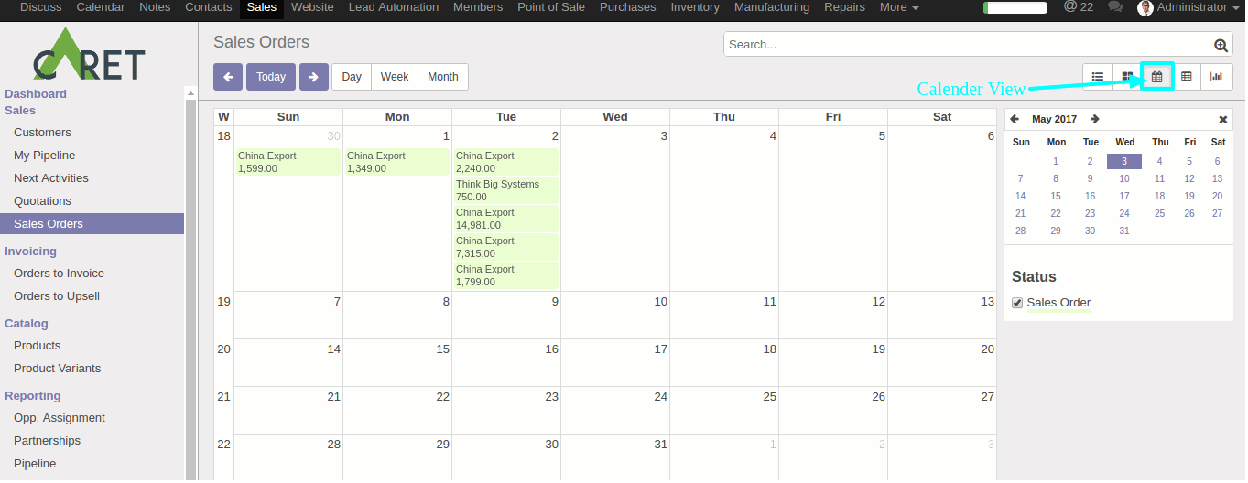Click Thursday 11 main calendar cell
The image size is (1248, 483).
(724, 316)
